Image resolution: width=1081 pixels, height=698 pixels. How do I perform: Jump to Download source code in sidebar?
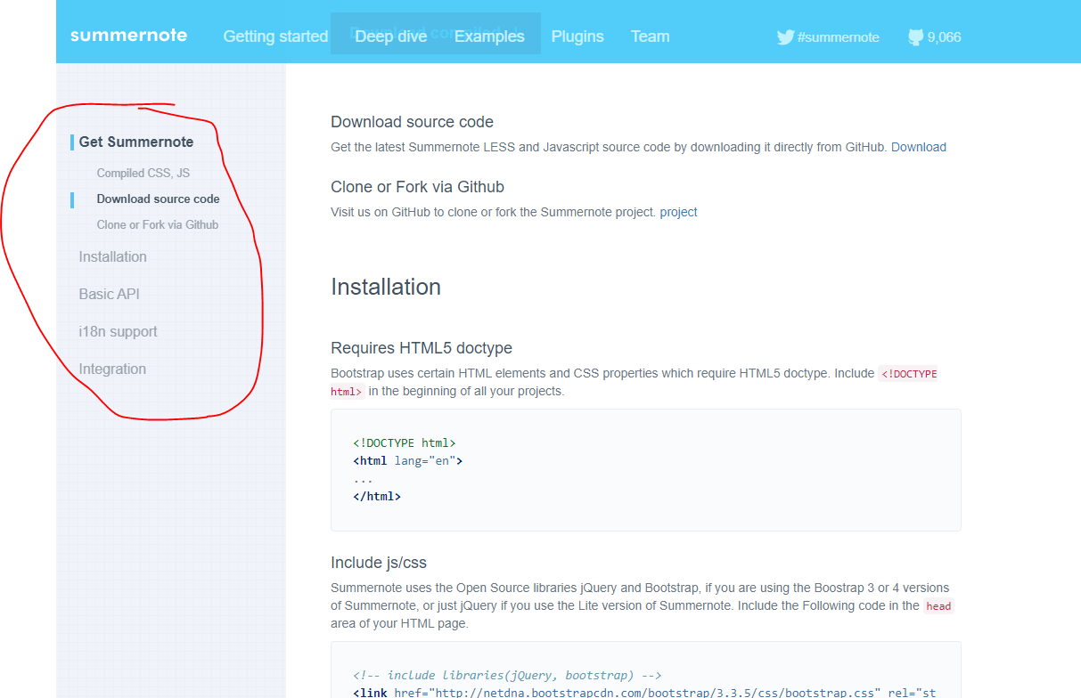pos(159,199)
